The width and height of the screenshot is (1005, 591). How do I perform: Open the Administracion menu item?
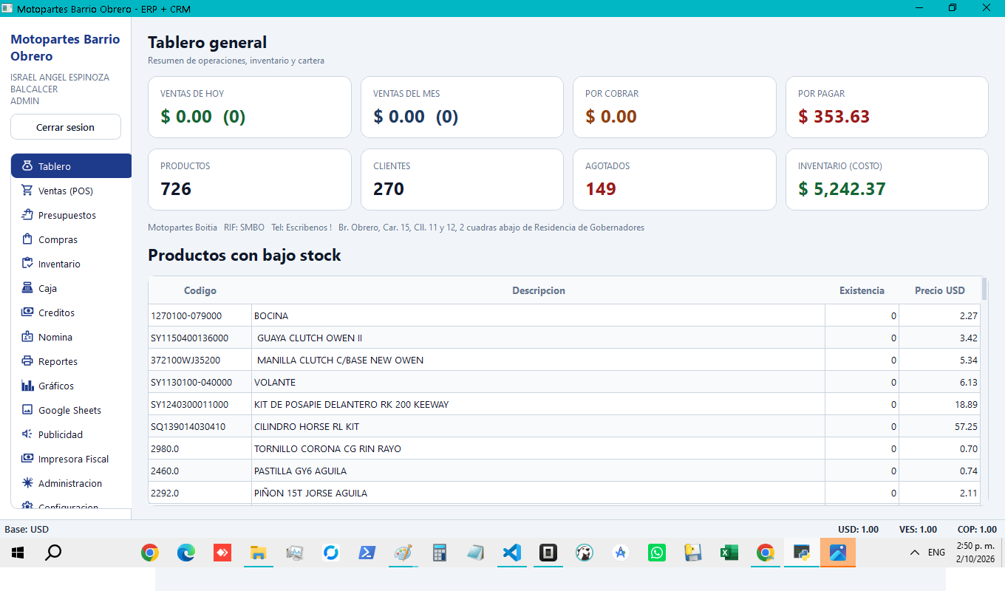click(x=71, y=483)
